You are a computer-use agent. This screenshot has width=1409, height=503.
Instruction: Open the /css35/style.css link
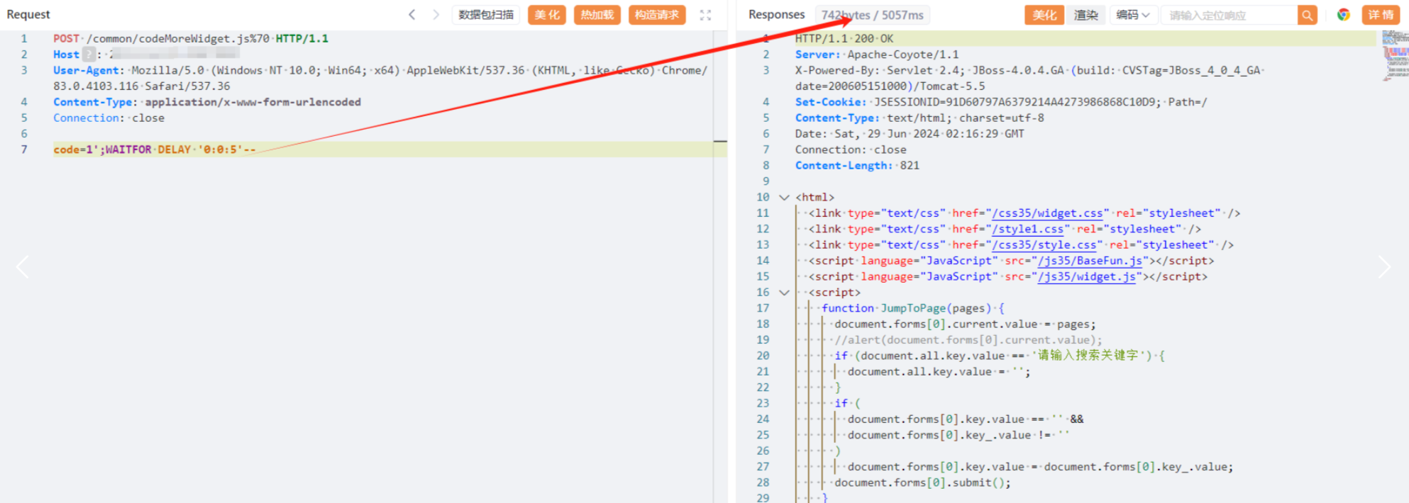tap(1044, 245)
